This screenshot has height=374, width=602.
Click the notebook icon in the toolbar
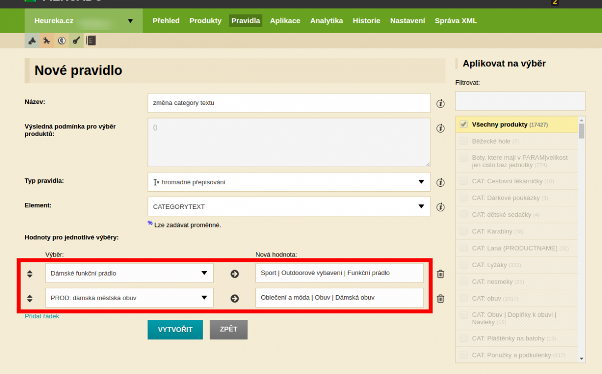(x=90, y=41)
